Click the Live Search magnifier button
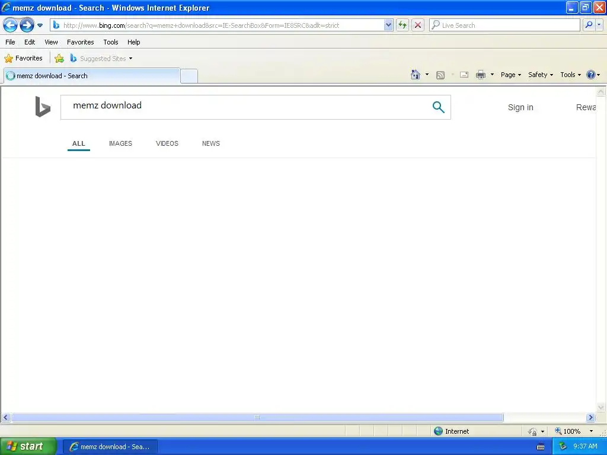Screen dimensions: 607x455 click(x=589, y=25)
